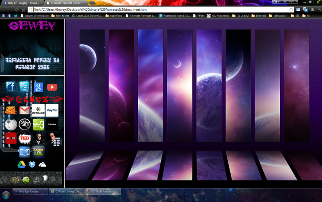Open the SkyDrive cloud icon
322x202 pixels.
(42, 164)
